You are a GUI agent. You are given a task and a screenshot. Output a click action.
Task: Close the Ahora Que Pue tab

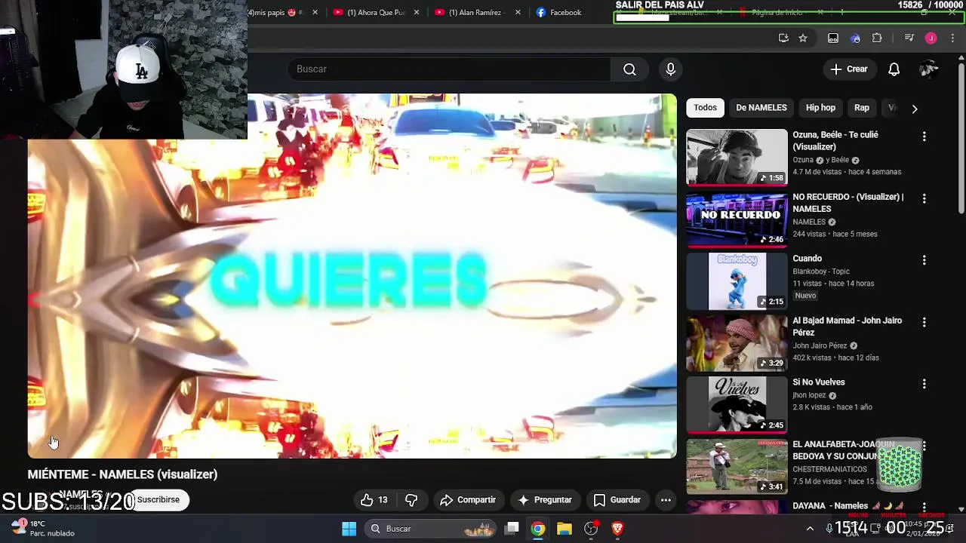(416, 12)
